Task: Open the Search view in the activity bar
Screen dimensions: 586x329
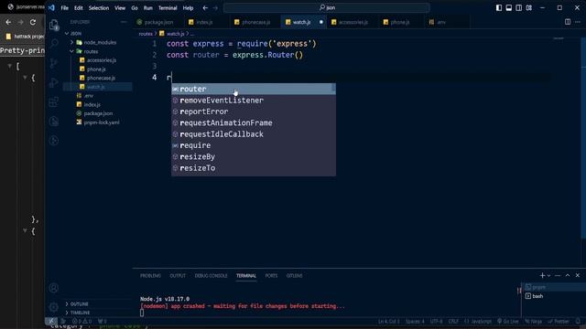Action: [54, 43]
